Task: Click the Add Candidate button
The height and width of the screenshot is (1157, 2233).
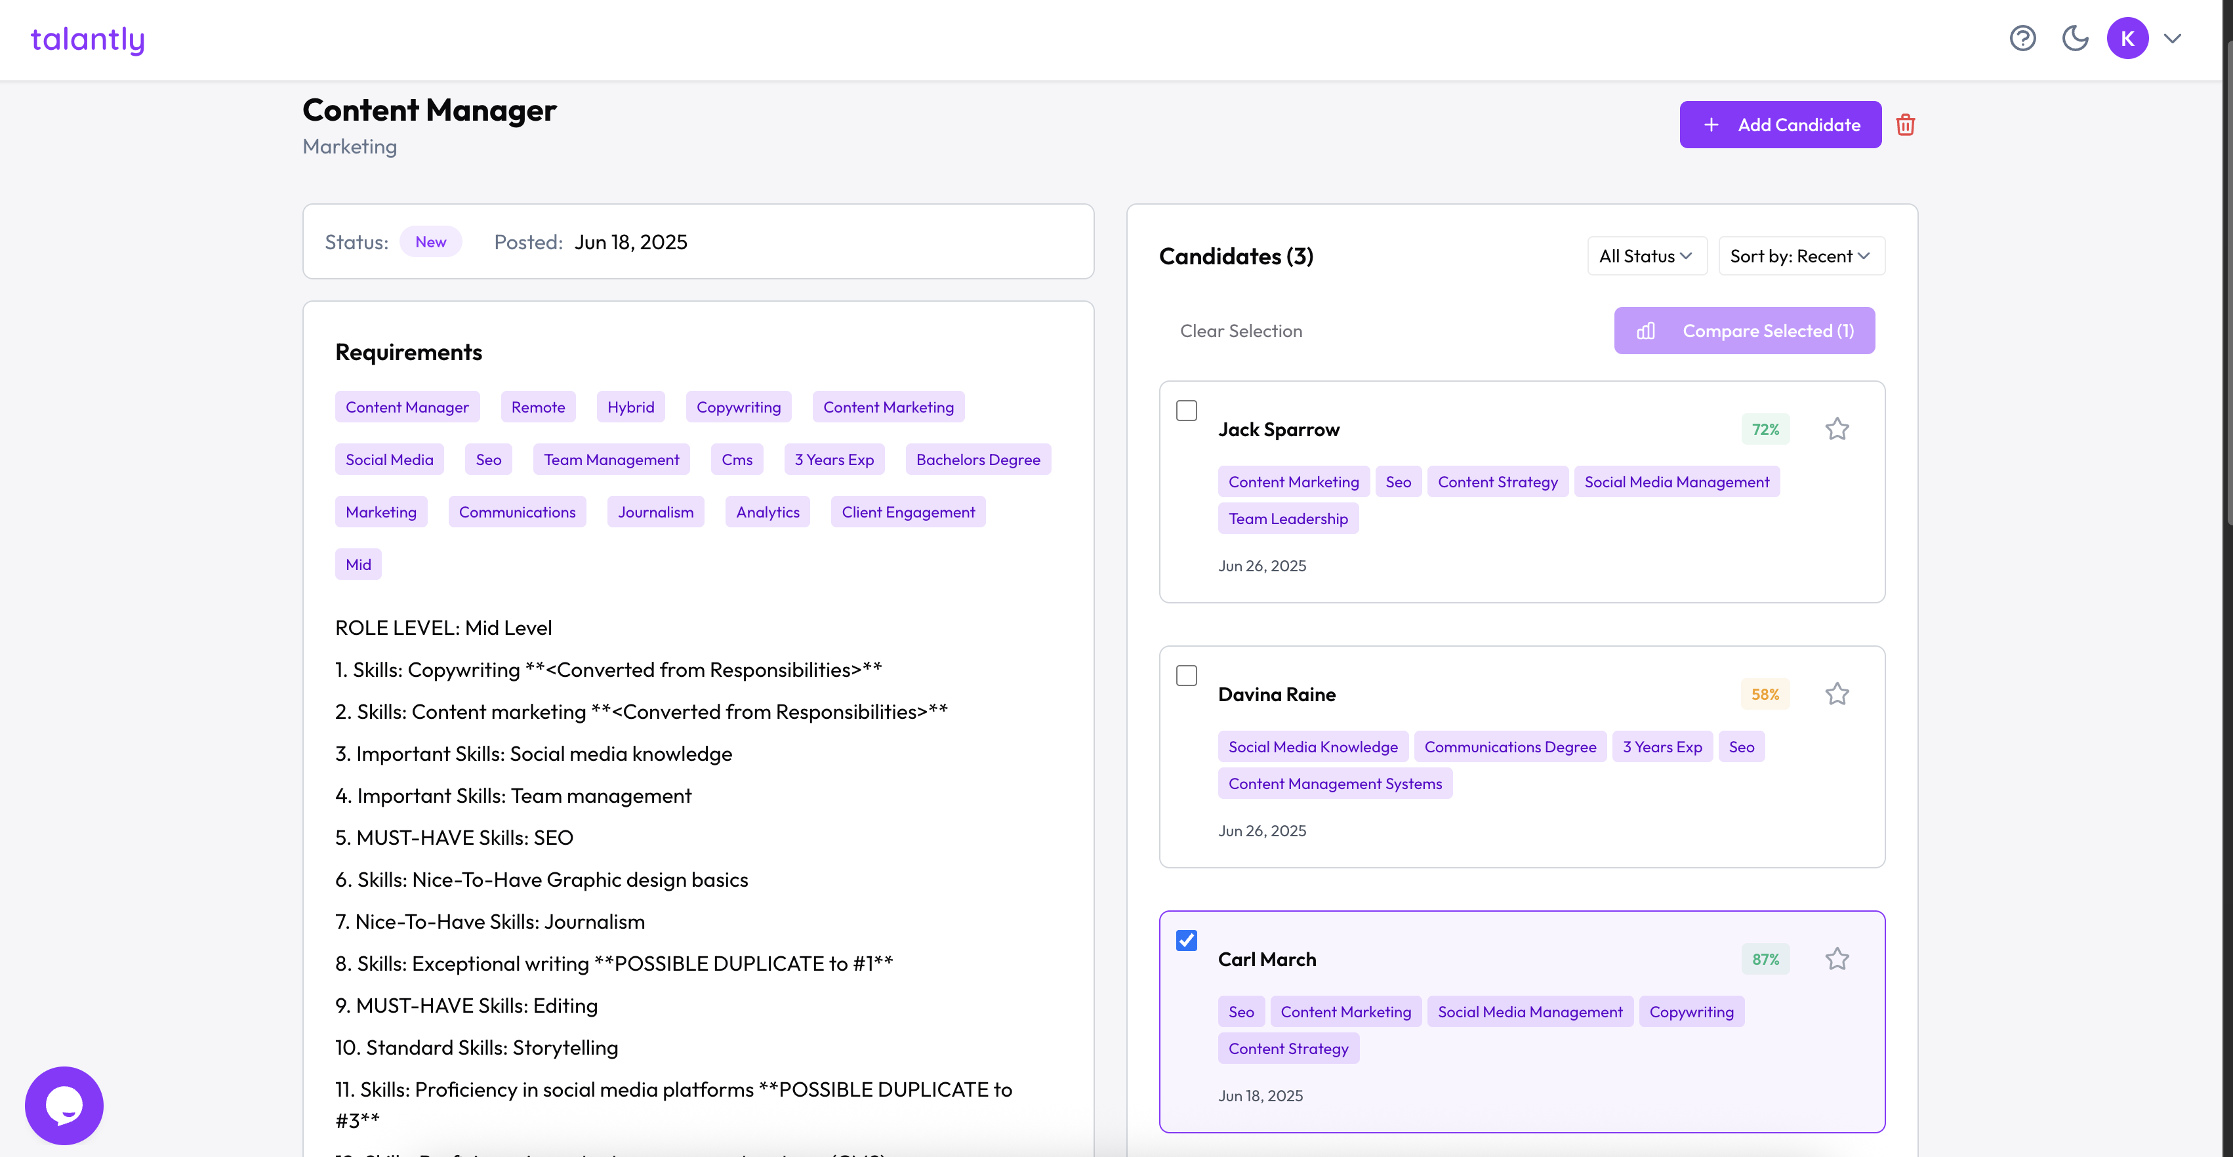Action: click(1780, 125)
